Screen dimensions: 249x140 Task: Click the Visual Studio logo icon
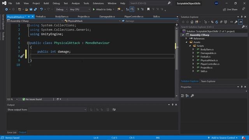pos(4,3)
